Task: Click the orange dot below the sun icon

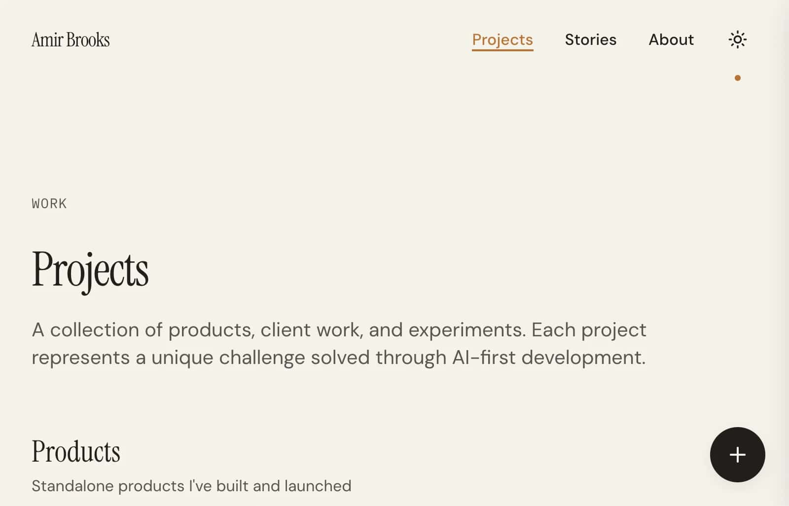Action: click(737, 78)
